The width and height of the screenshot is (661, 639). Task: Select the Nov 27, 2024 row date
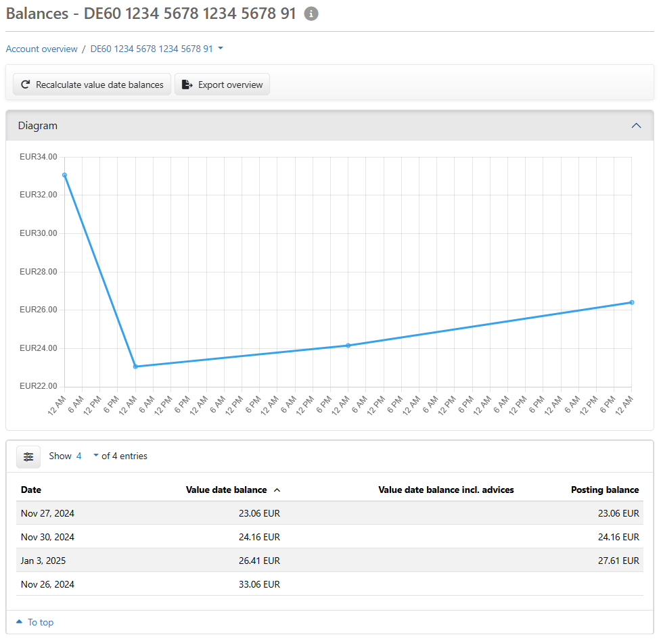tap(47, 513)
